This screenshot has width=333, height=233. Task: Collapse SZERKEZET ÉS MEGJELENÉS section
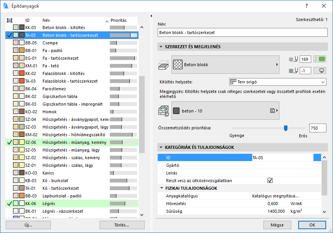[161, 47]
